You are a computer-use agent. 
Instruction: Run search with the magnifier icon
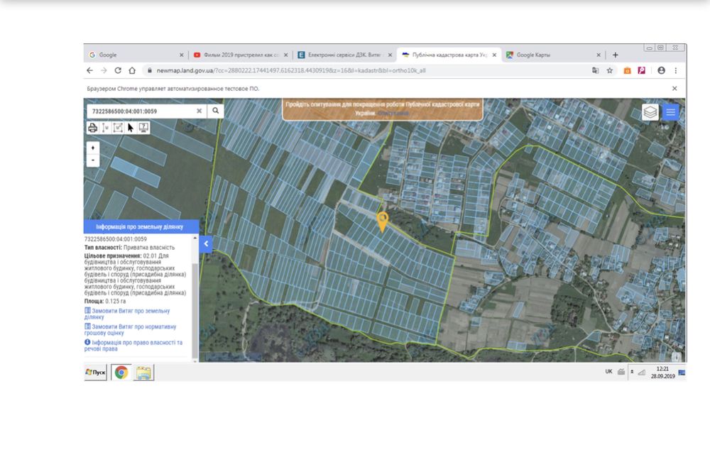pyautogui.click(x=215, y=111)
